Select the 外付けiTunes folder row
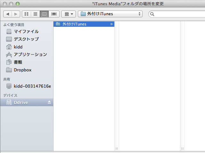Image resolution: width=205 pixels, height=153 pixels. [84, 24]
